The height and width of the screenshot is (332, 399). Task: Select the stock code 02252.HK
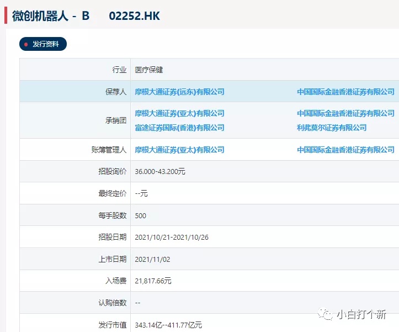click(x=134, y=16)
